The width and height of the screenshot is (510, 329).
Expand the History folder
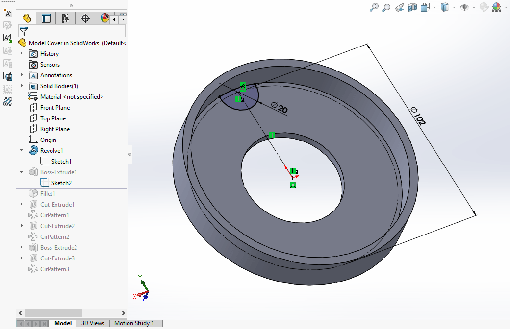(x=22, y=54)
